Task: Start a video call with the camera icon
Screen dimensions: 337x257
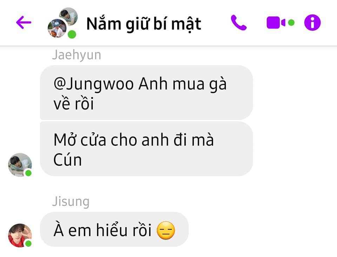Action: point(276,22)
